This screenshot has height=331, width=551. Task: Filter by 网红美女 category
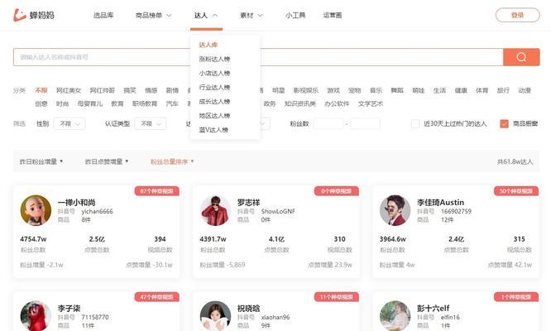[69, 90]
